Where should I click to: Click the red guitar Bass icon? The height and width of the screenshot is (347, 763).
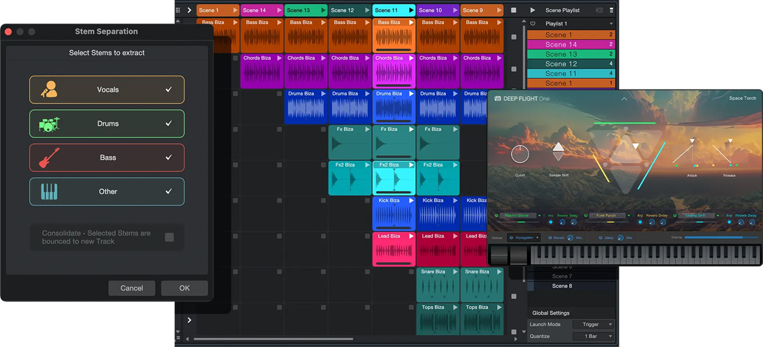click(x=48, y=158)
